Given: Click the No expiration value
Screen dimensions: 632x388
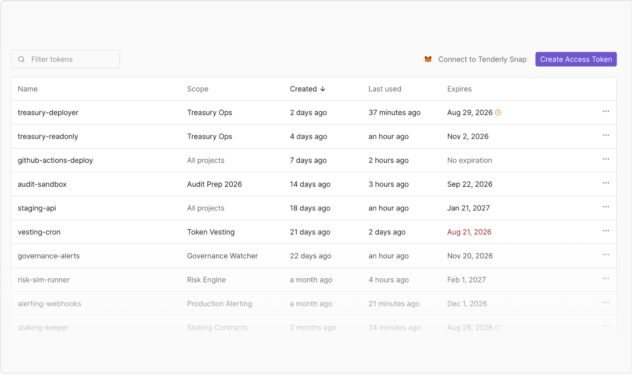Looking at the screenshot, I should coord(470,161).
